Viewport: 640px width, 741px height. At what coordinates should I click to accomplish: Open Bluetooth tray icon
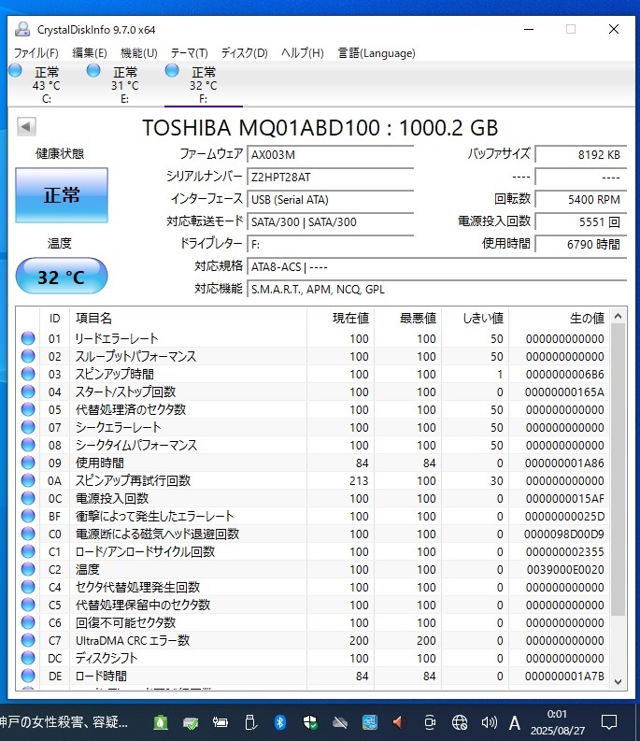tap(279, 722)
